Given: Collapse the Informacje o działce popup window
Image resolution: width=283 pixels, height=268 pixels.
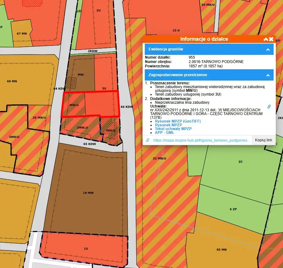Looking at the screenshot, I should click(266, 39).
